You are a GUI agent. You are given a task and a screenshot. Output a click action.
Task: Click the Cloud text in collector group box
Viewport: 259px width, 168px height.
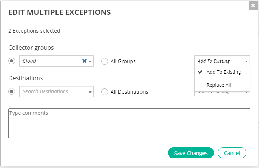click(30, 61)
